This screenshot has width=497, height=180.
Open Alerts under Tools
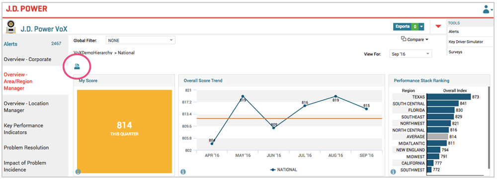[x=454, y=32]
